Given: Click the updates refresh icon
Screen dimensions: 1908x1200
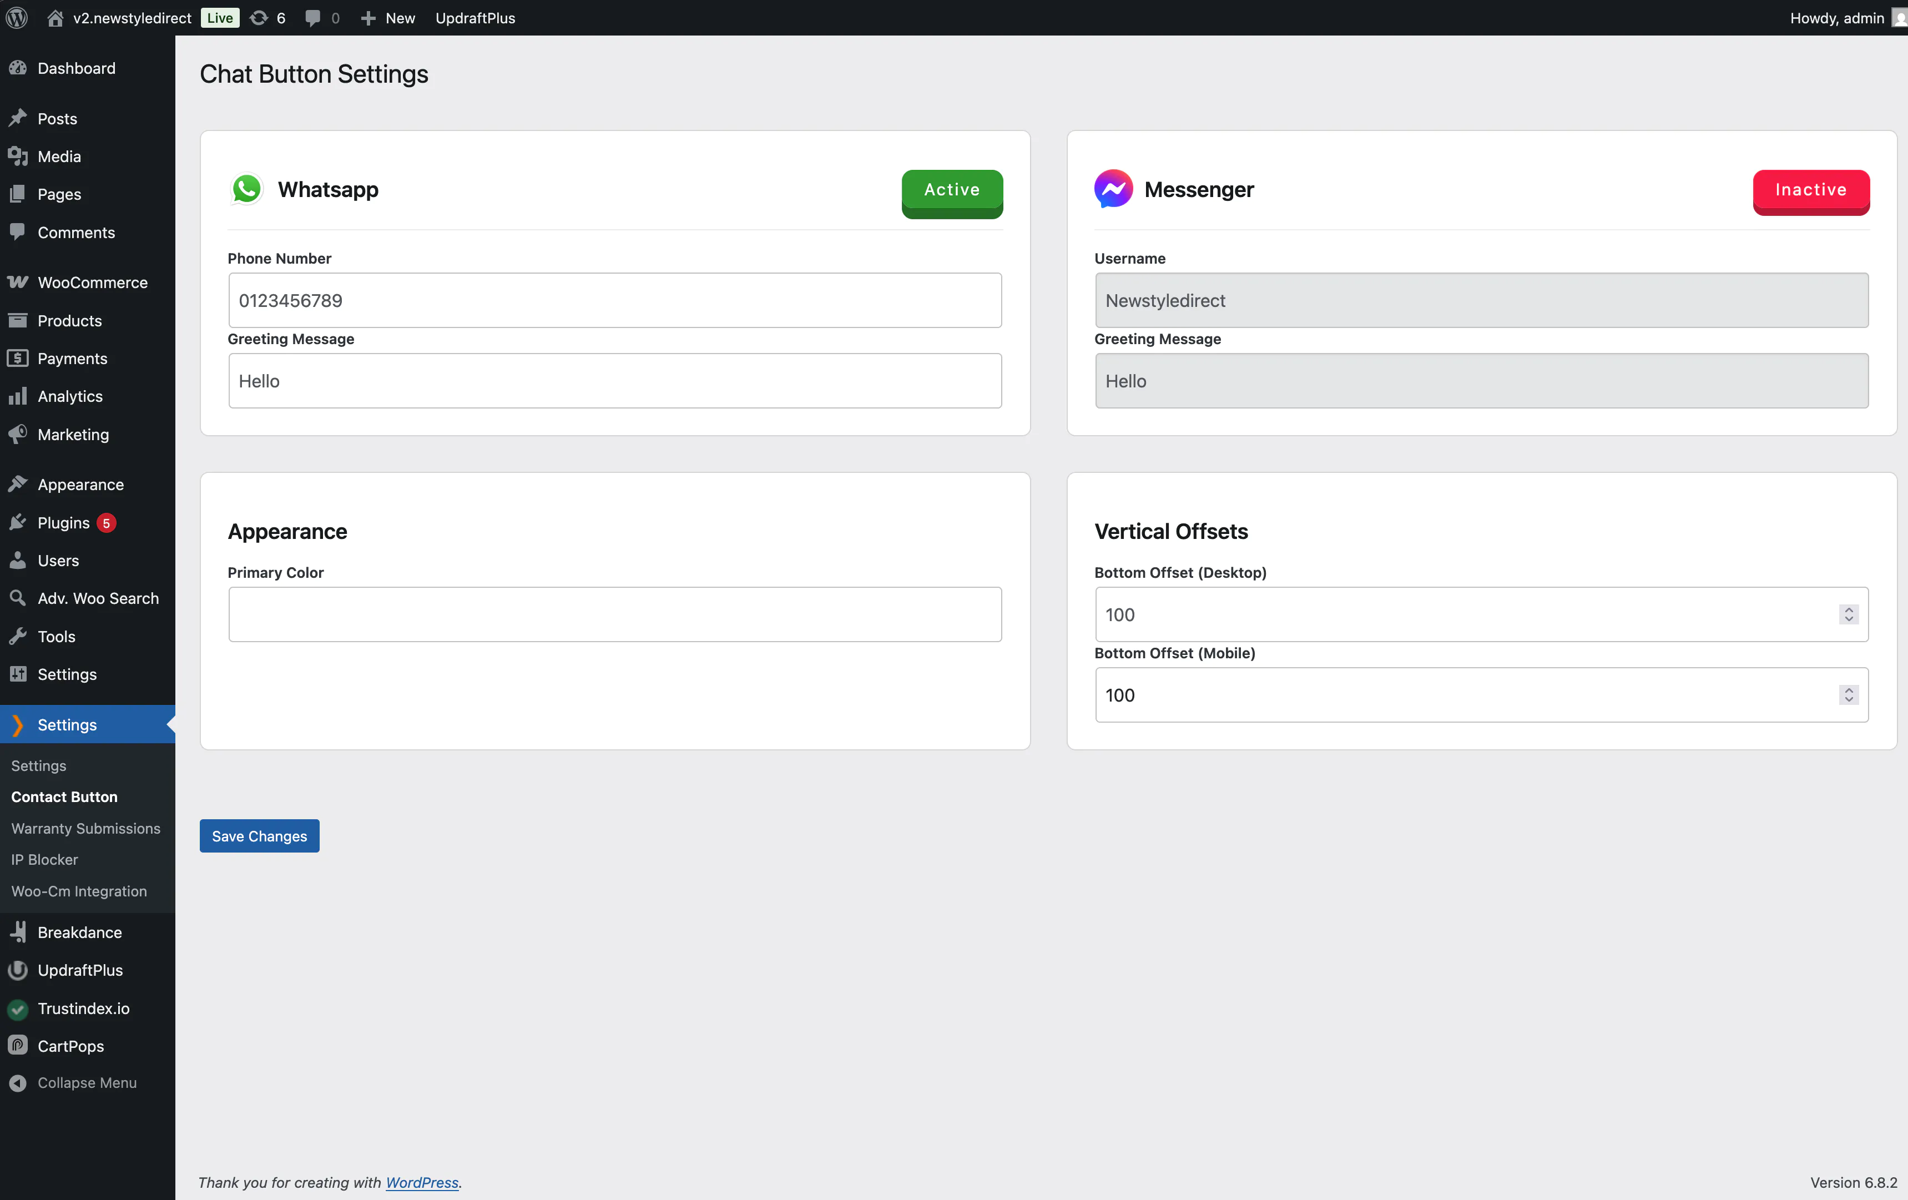Looking at the screenshot, I should (258, 17).
